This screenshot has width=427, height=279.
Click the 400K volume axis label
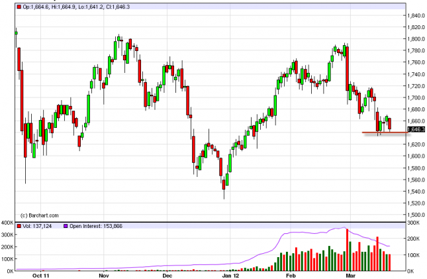(x=7, y=223)
